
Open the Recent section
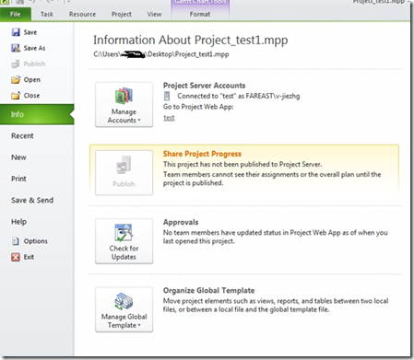[x=22, y=136]
